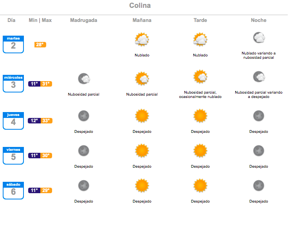Image resolution: width=296 pixels, height=230 pixels.
Task: Click Saturday early-morning clear moon icon
Action: pyautogui.click(x=84, y=185)
